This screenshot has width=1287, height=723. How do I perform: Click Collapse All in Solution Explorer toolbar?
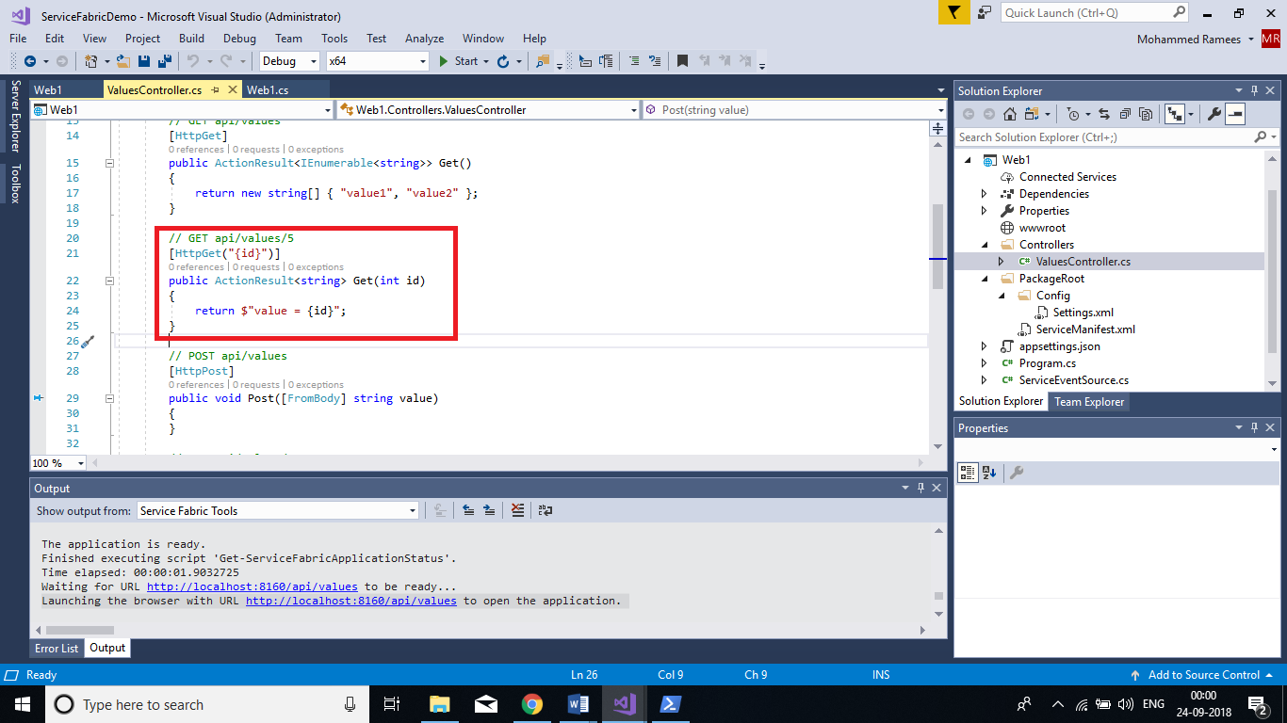click(1125, 114)
